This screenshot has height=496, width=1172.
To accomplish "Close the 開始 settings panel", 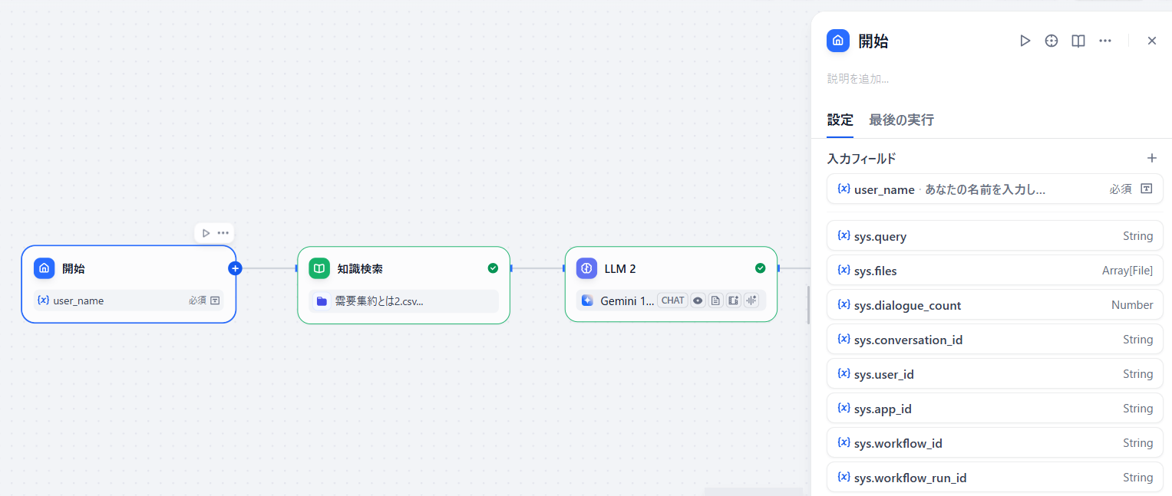I will (x=1152, y=41).
